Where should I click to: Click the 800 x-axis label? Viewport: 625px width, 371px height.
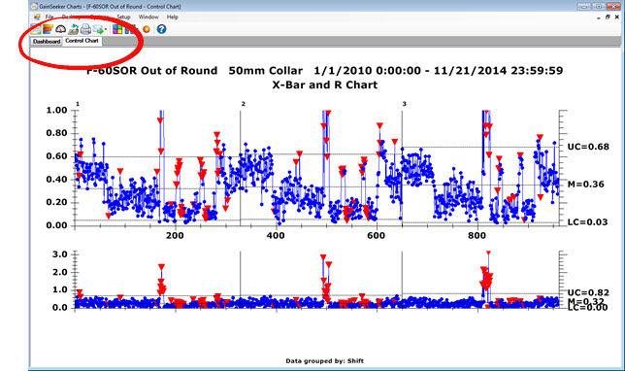(477, 235)
